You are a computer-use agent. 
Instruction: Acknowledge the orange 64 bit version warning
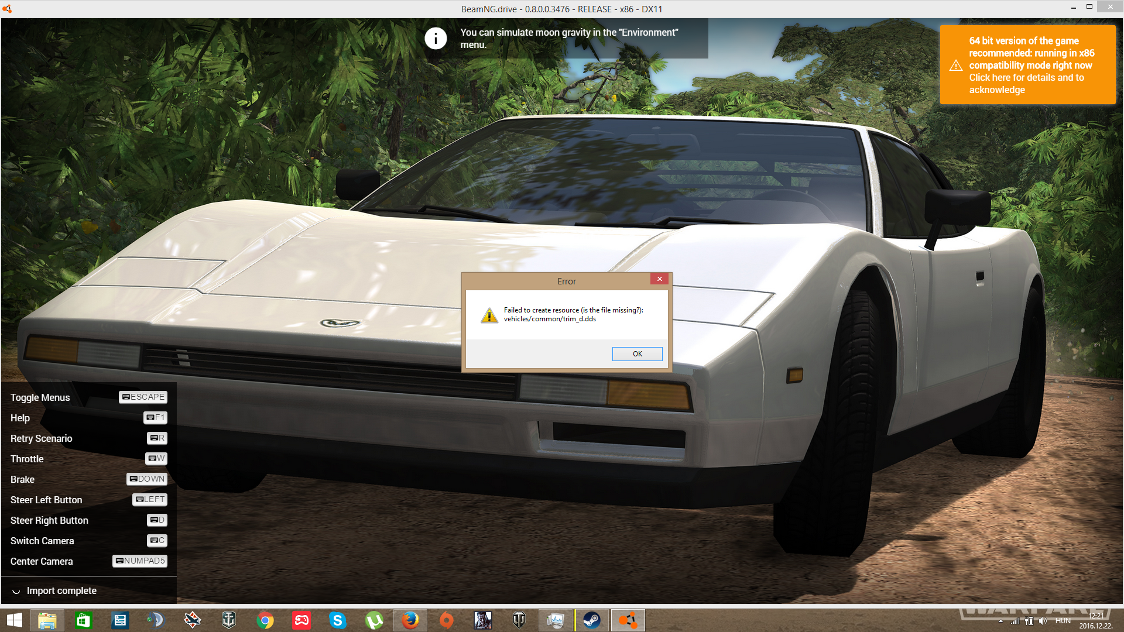click(x=1027, y=65)
